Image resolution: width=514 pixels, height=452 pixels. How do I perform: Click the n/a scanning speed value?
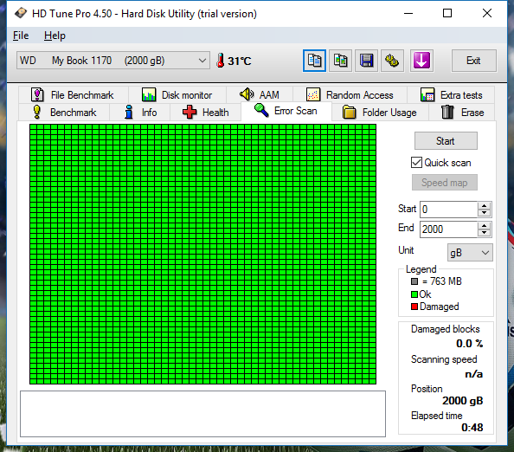473,374
